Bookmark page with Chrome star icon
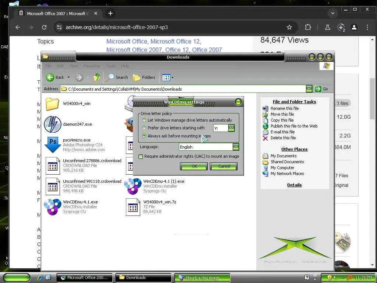This screenshot has width=377, height=283. pyautogui.click(x=289, y=27)
